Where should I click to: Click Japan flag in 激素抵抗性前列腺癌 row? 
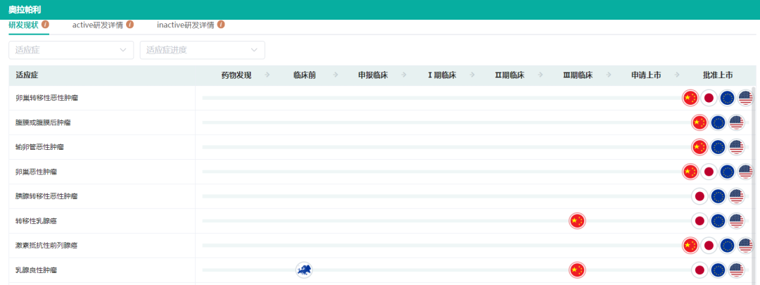coord(709,246)
